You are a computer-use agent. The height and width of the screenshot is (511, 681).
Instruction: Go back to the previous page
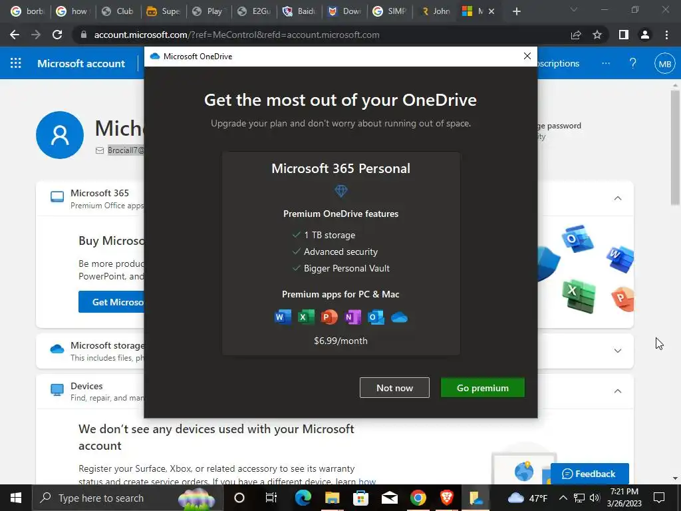pos(15,35)
